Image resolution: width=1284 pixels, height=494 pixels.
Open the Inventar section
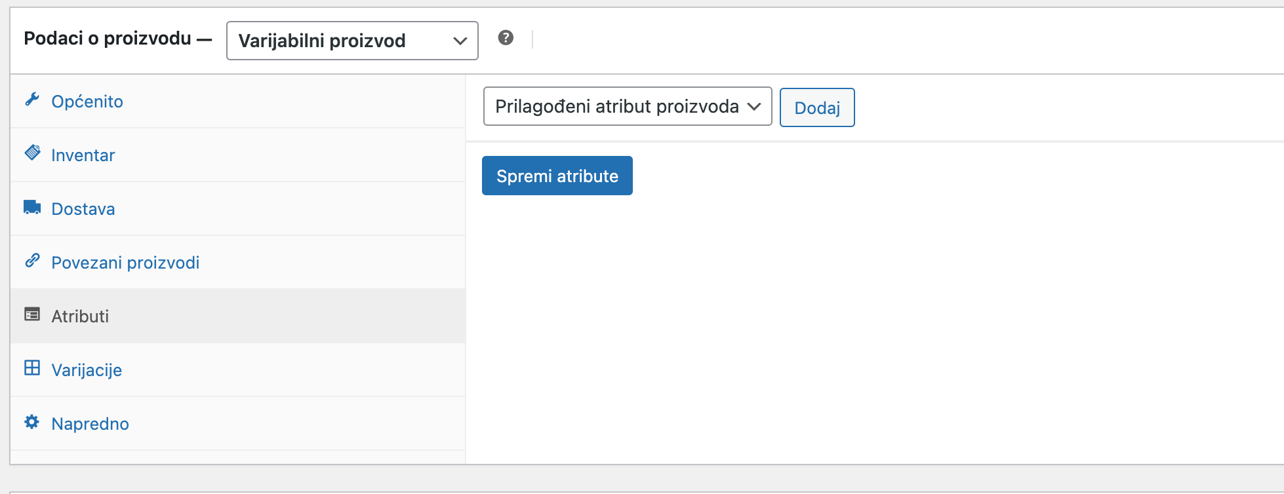tap(83, 155)
